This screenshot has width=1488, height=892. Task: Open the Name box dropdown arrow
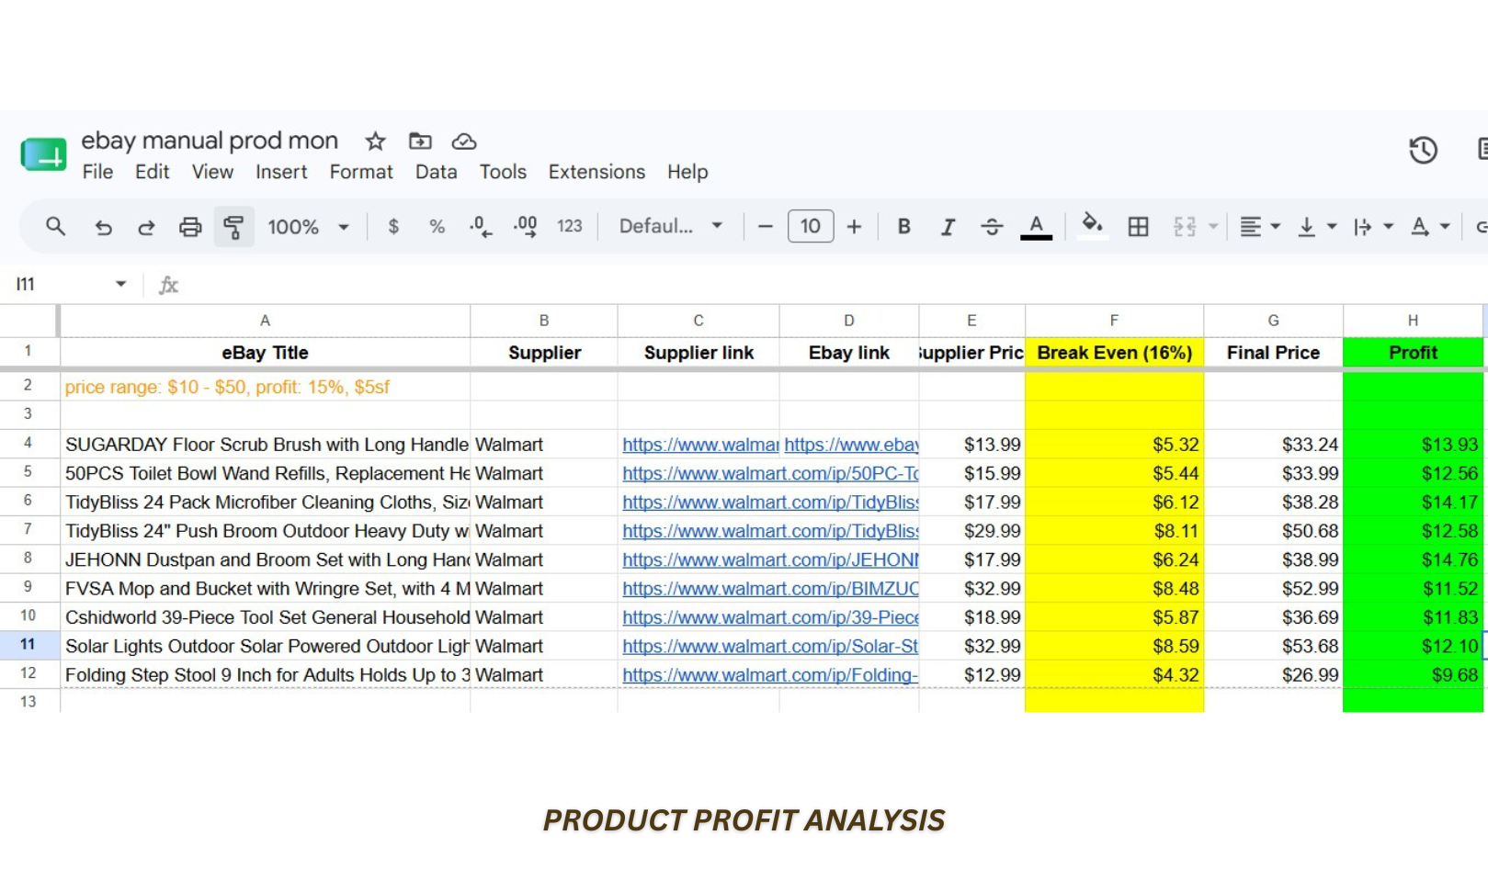point(120,284)
